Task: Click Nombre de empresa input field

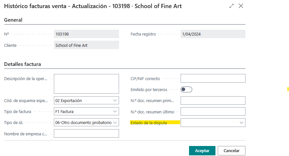Action: (86, 133)
